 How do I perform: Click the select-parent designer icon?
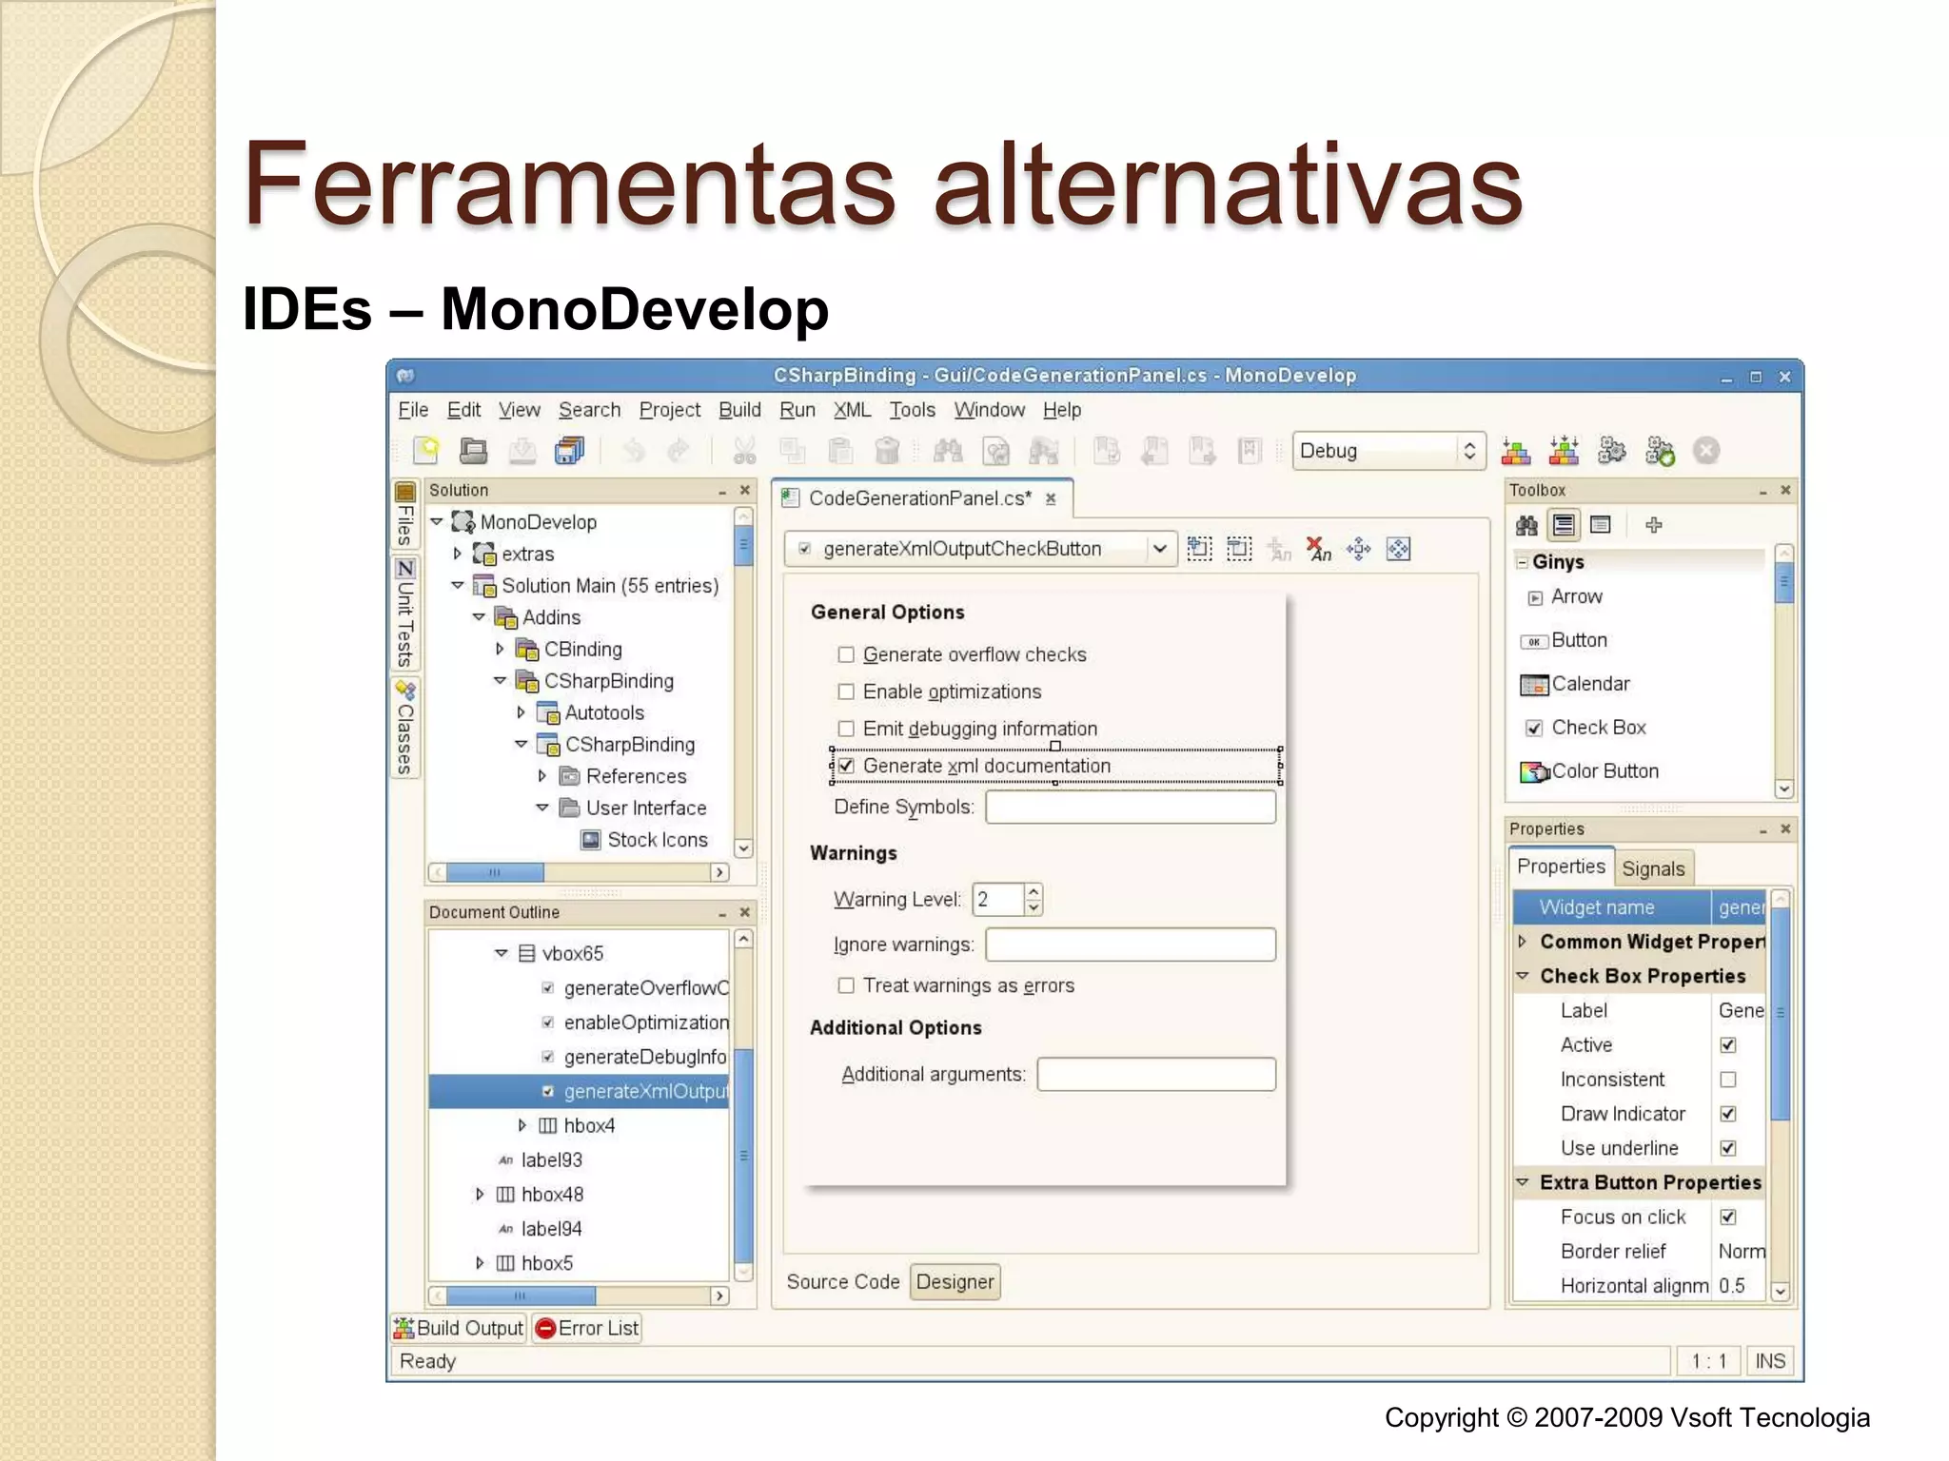point(1199,549)
